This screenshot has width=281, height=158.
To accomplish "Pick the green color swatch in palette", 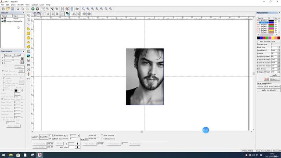I will (x=267, y=38).
